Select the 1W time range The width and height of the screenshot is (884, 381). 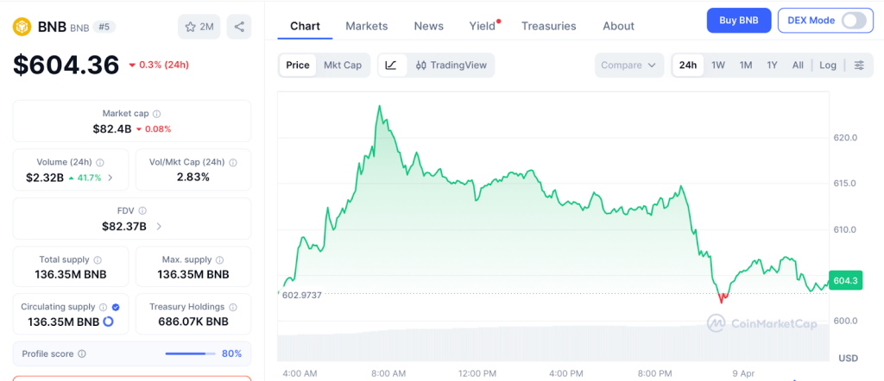717,66
